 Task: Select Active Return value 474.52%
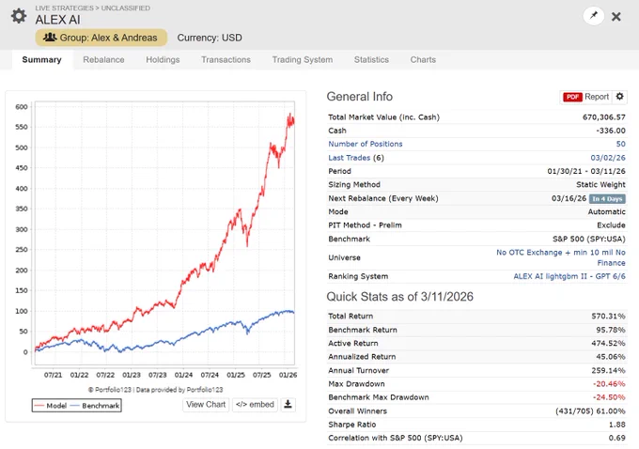608,343
